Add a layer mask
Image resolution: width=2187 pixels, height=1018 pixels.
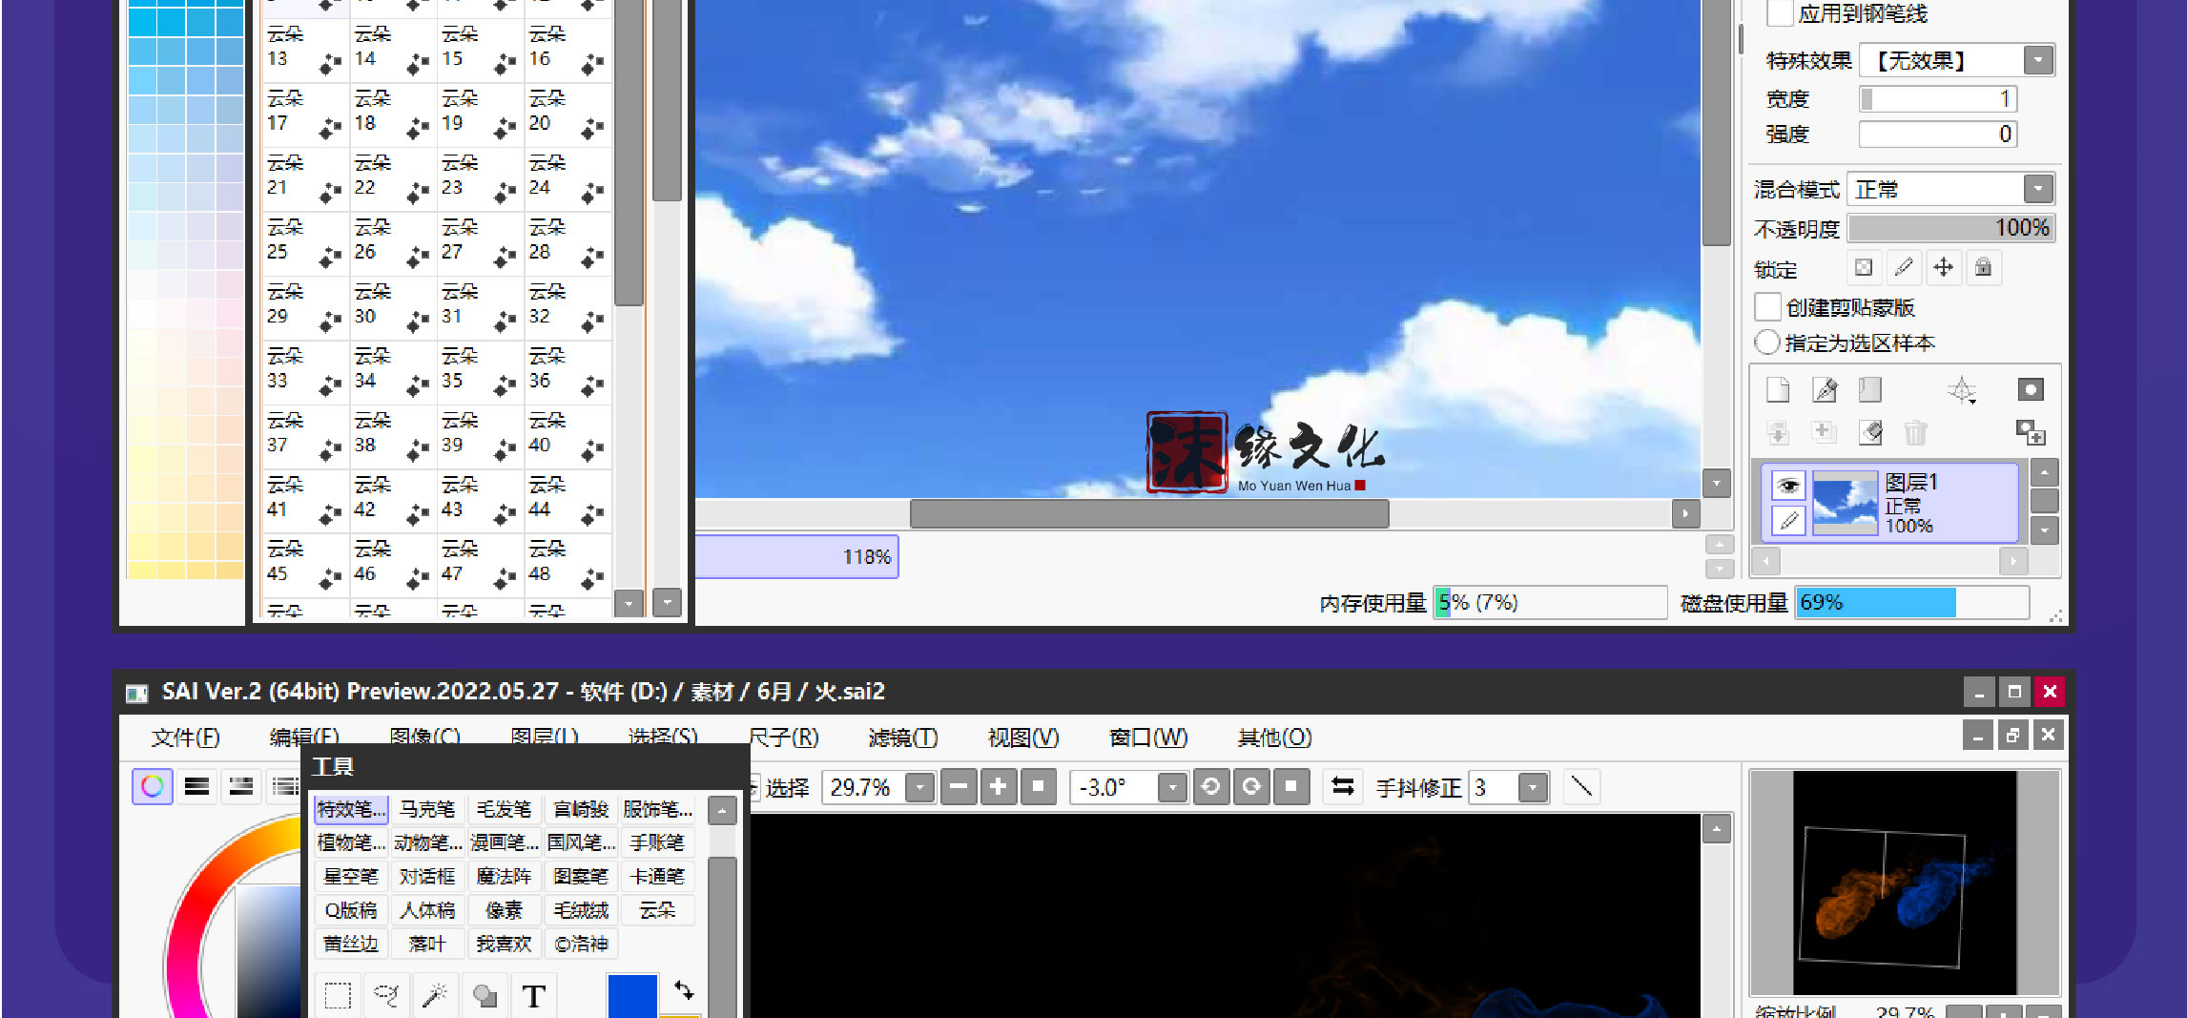click(2031, 389)
